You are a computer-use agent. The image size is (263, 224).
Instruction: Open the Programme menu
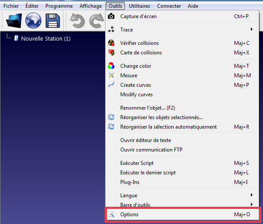tap(59, 6)
